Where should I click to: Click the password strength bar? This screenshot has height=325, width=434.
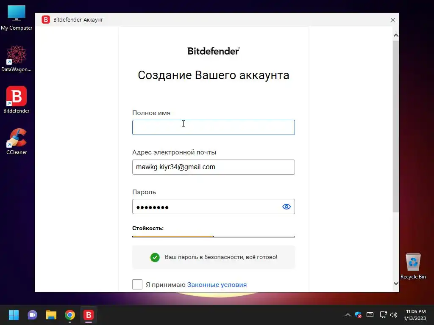[214, 237]
